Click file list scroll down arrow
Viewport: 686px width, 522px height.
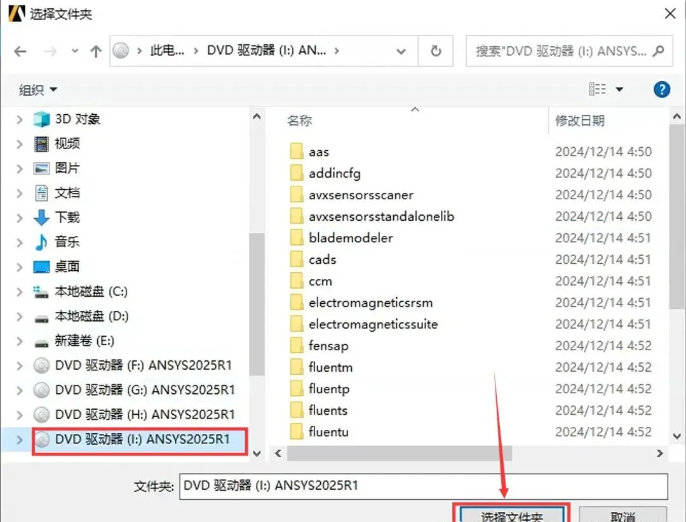pyautogui.click(x=677, y=436)
